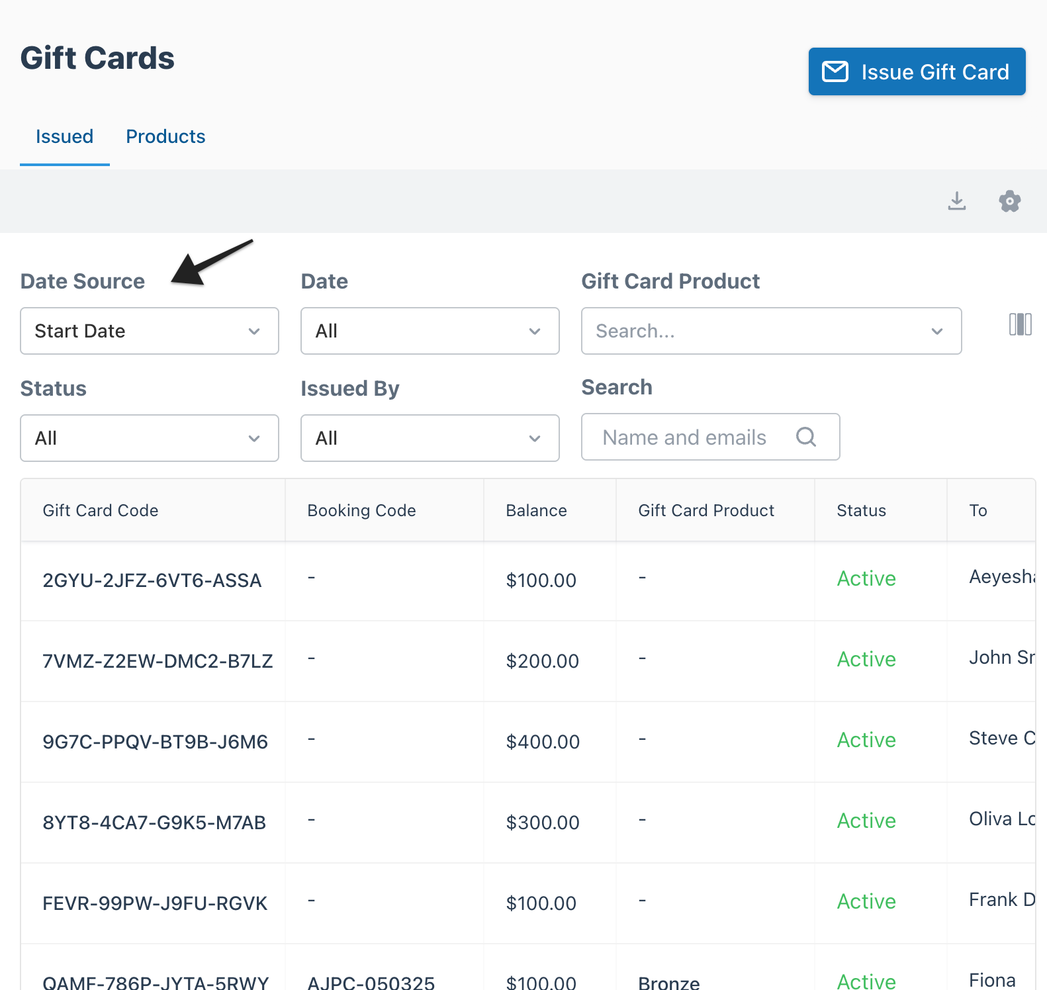Screen dimensions: 1047x990
Task: Click Active status in 8YT8-4CA7-G9K5-M7AB row
Action: [x=866, y=821]
